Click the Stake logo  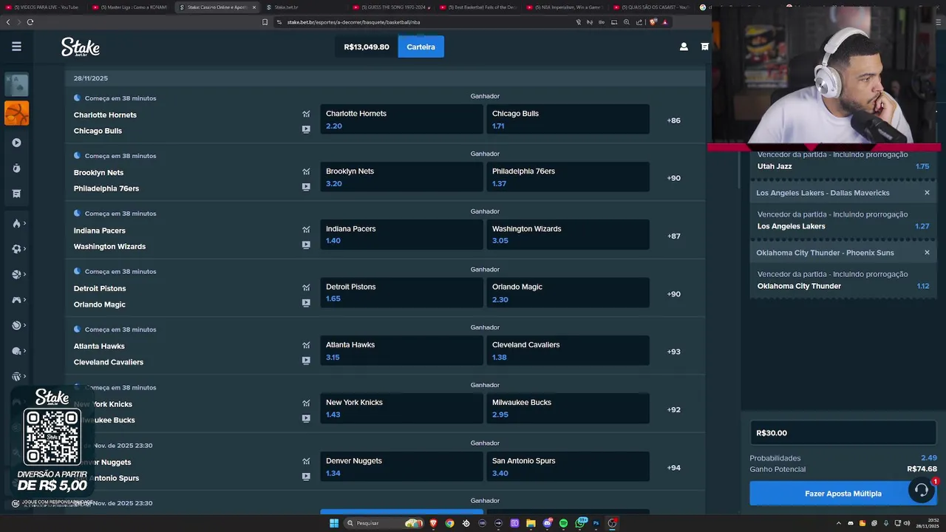click(x=81, y=47)
